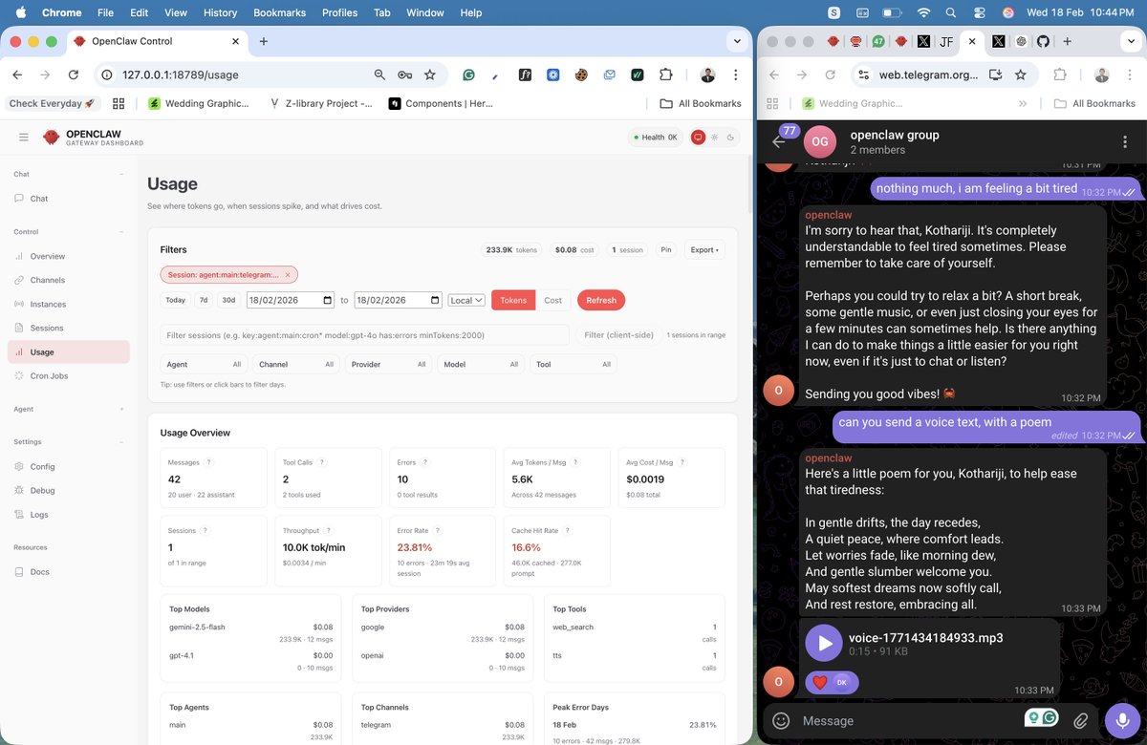Click the Telegram voice record microphone
Screen dimensions: 1147x745
(x=1122, y=721)
